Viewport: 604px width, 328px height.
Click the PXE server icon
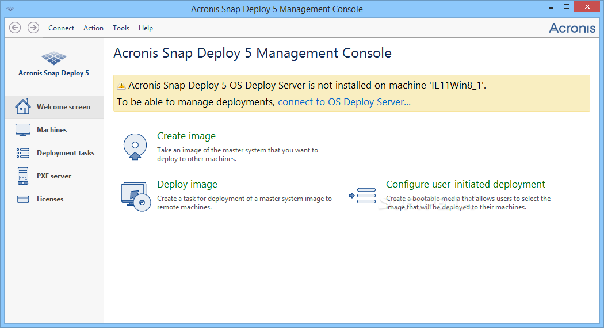(x=23, y=176)
